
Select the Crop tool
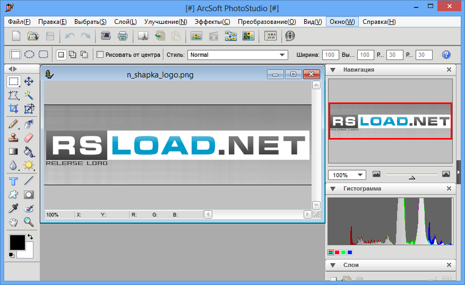[x=13, y=109]
